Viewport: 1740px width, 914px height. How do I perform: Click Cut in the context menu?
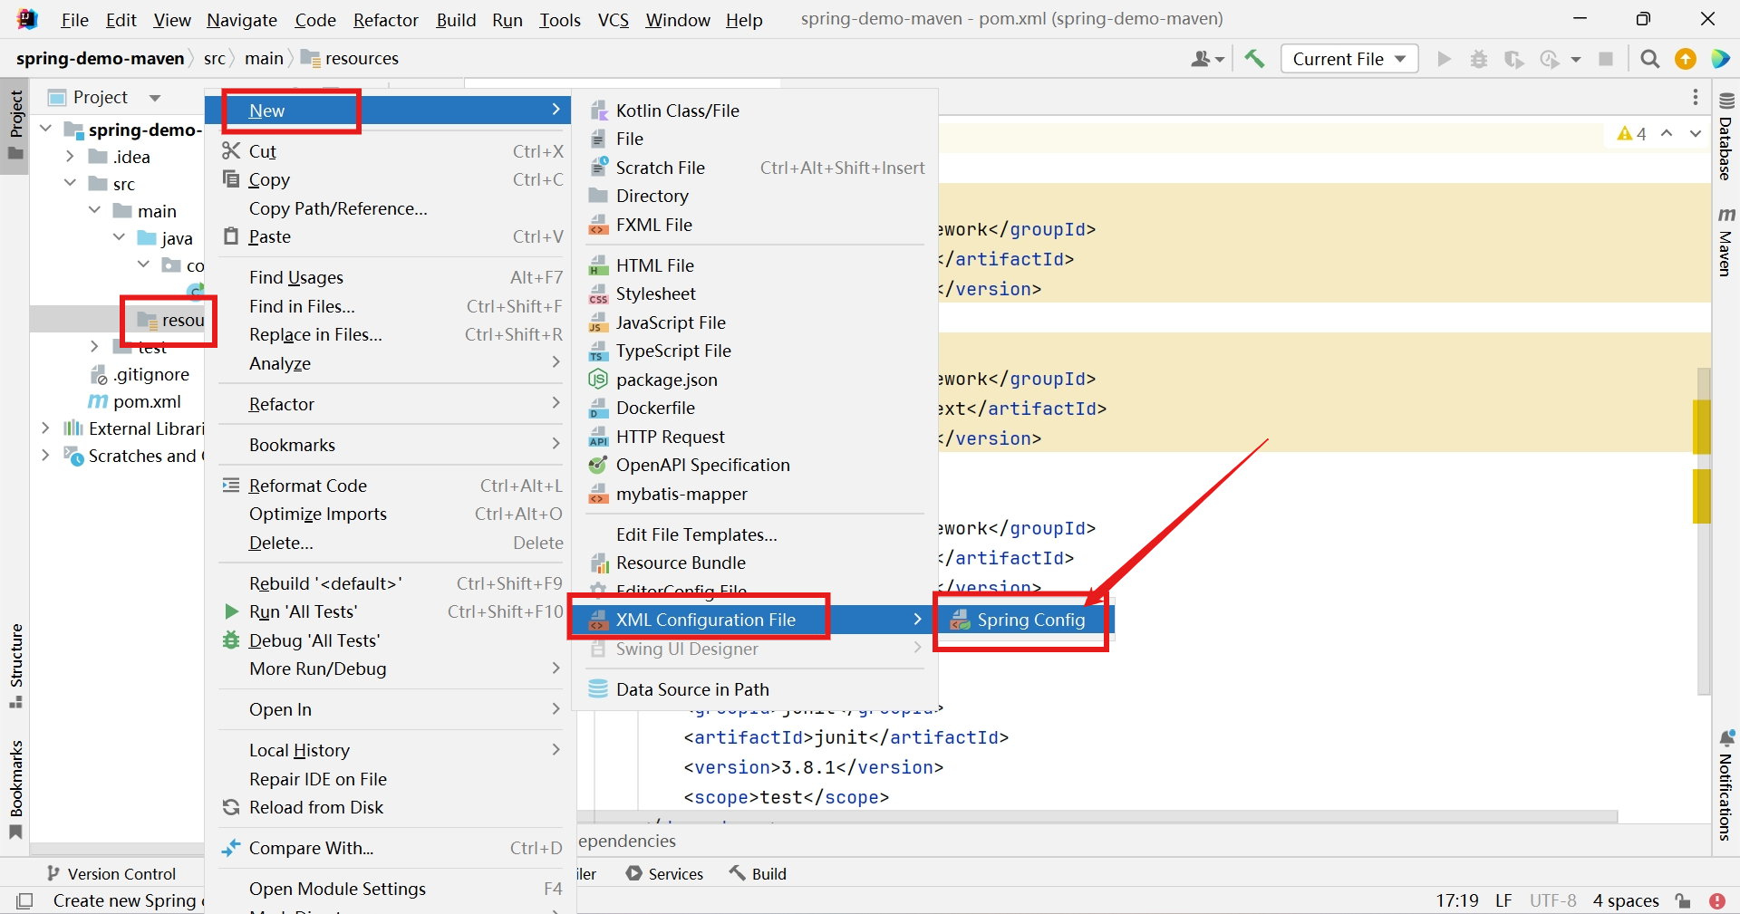391,151
